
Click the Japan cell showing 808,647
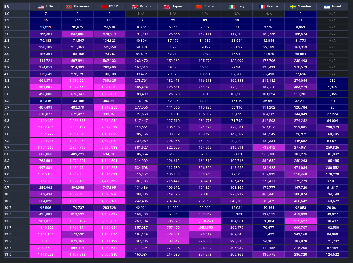(x=173, y=241)
